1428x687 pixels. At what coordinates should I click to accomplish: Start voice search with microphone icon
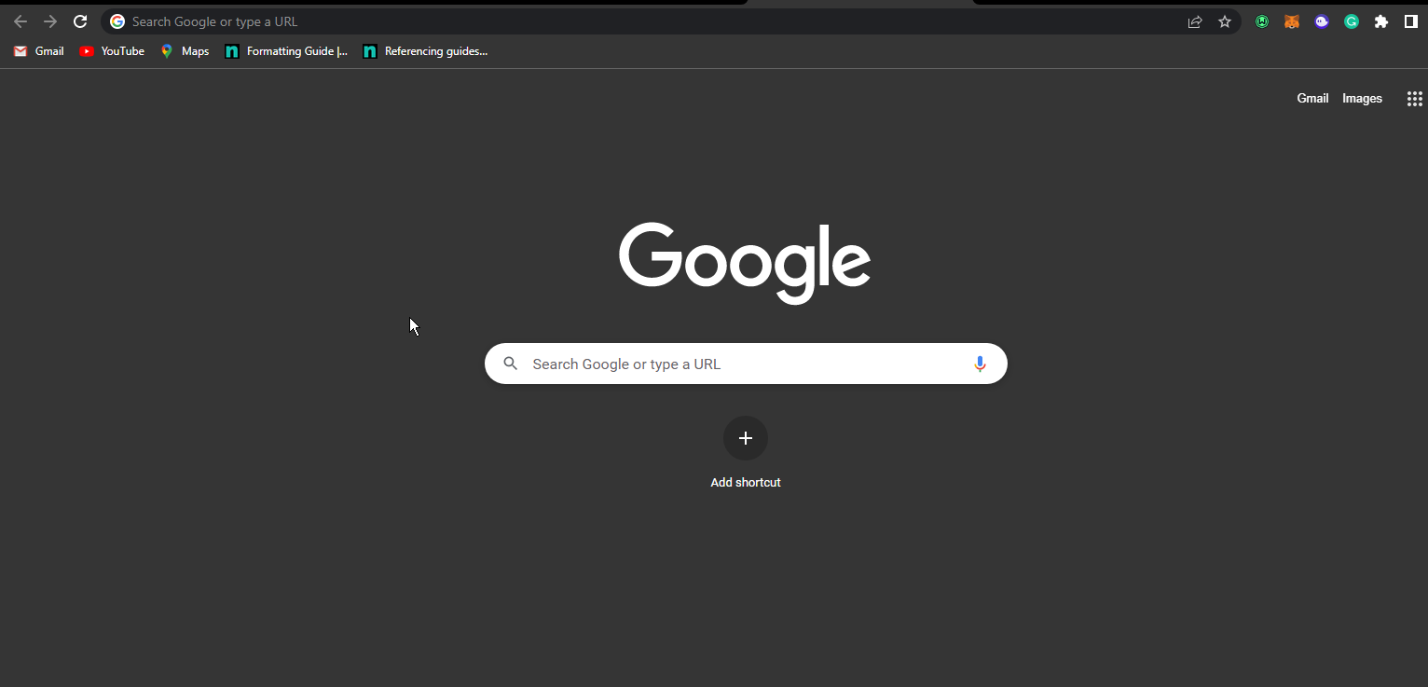coord(980,364)
